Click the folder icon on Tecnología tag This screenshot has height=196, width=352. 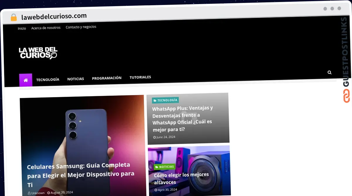click(x=155, y=100)
